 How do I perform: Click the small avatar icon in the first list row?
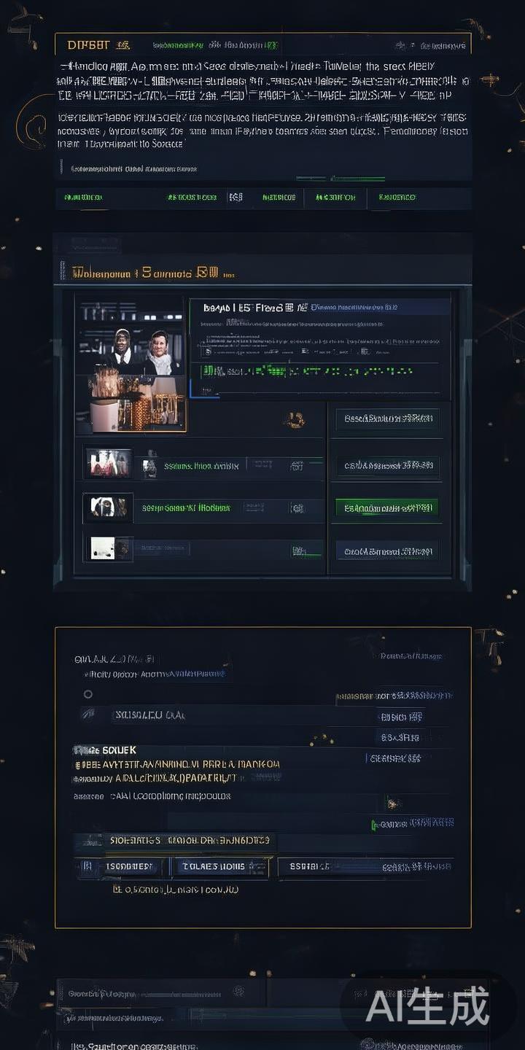click(x=149, y=464)
